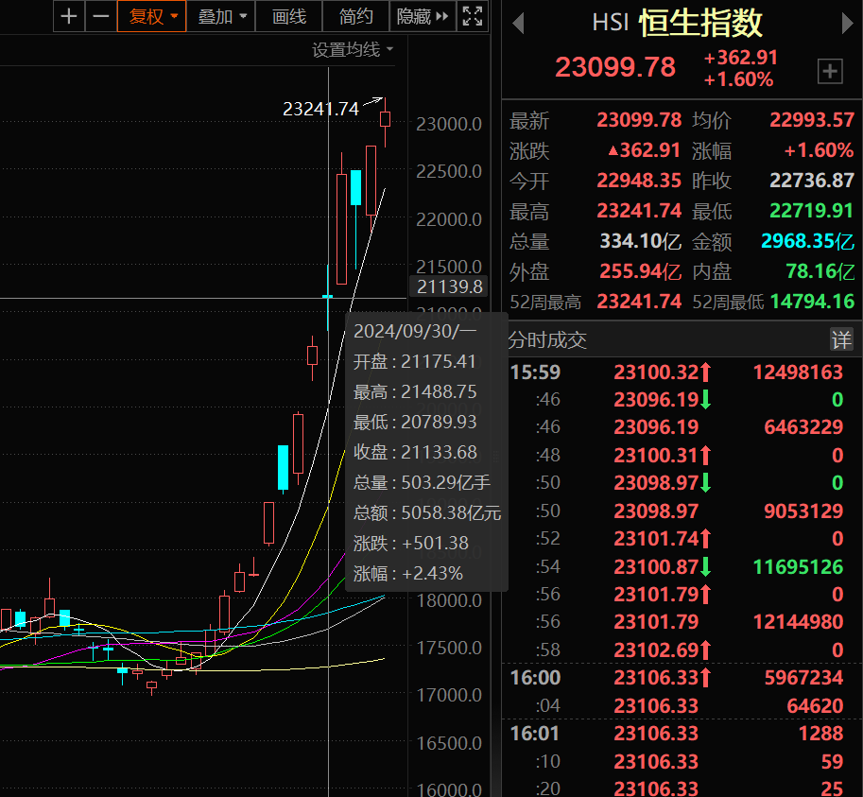863x797 pixels.
Task: Zoom out chart with minus button
Action: 101,16
